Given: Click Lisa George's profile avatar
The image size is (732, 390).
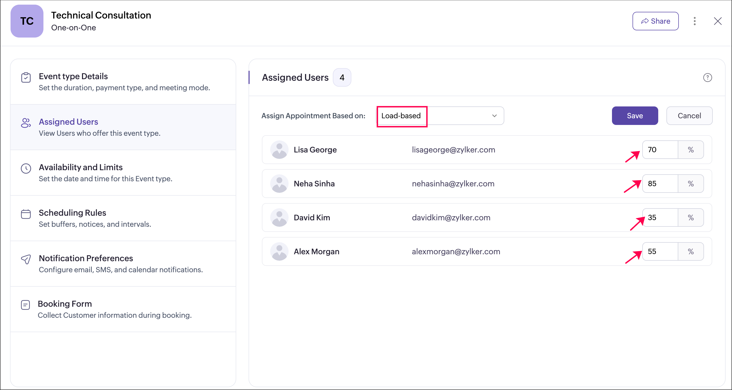Looking at the screenshot, I should tap(279, 150).
